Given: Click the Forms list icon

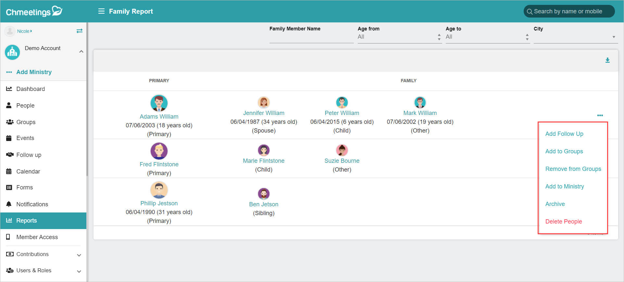Looking at the screenshot, I should pyautogui.click(x=9, y=187).
